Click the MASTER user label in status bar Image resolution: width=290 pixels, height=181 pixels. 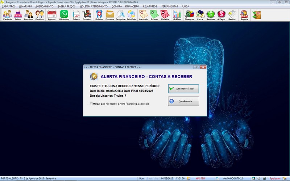point(200,178)
